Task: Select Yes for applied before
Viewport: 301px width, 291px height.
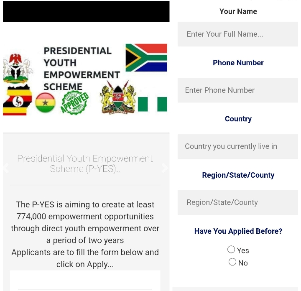Action: pyautogui.click(x=231, y=250)
